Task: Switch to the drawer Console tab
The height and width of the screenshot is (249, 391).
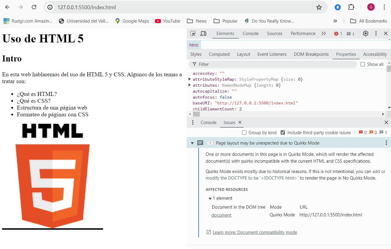Action: [208, 123]
